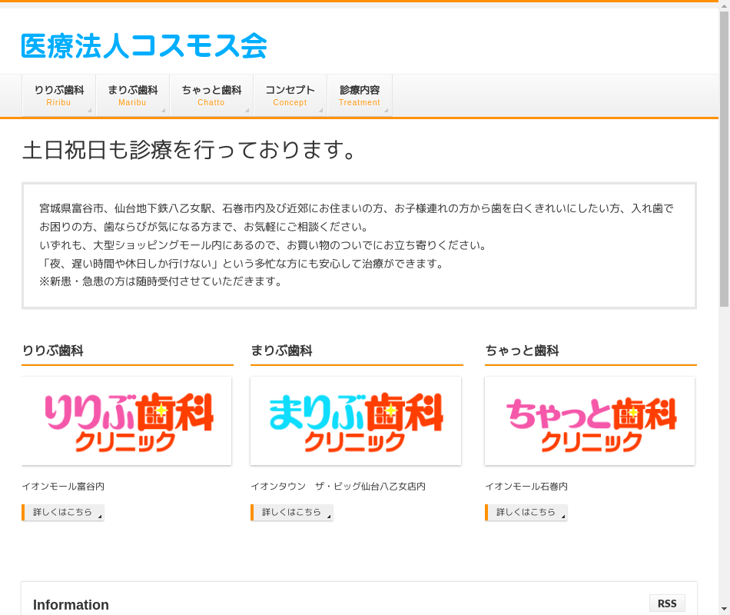Click the scrollbar down arrow

pos(724,610)
